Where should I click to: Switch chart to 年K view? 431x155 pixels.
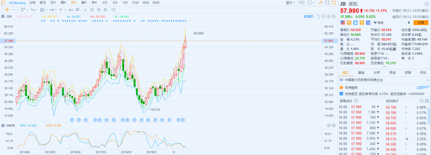click(x=94, y=2)
